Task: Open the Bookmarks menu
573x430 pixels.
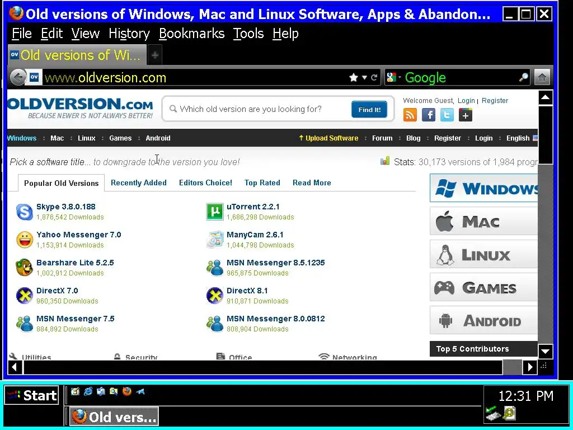Action: tap(191, 34)
